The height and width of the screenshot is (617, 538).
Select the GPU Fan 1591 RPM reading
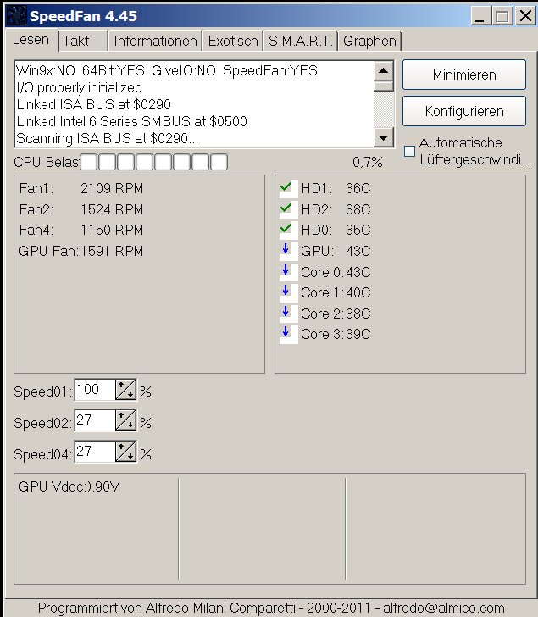click(x=81, y=251)
